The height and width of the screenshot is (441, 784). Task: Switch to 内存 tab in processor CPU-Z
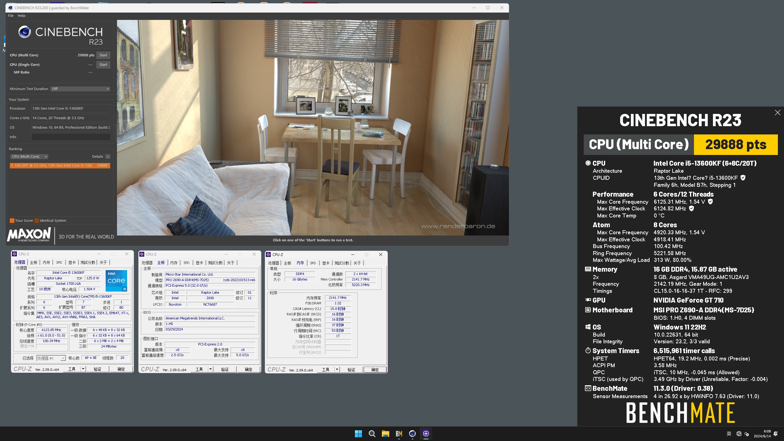pos(46,262)
